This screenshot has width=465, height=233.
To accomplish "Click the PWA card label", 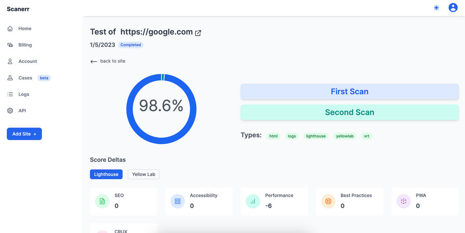I will click(x=421, y=195).
